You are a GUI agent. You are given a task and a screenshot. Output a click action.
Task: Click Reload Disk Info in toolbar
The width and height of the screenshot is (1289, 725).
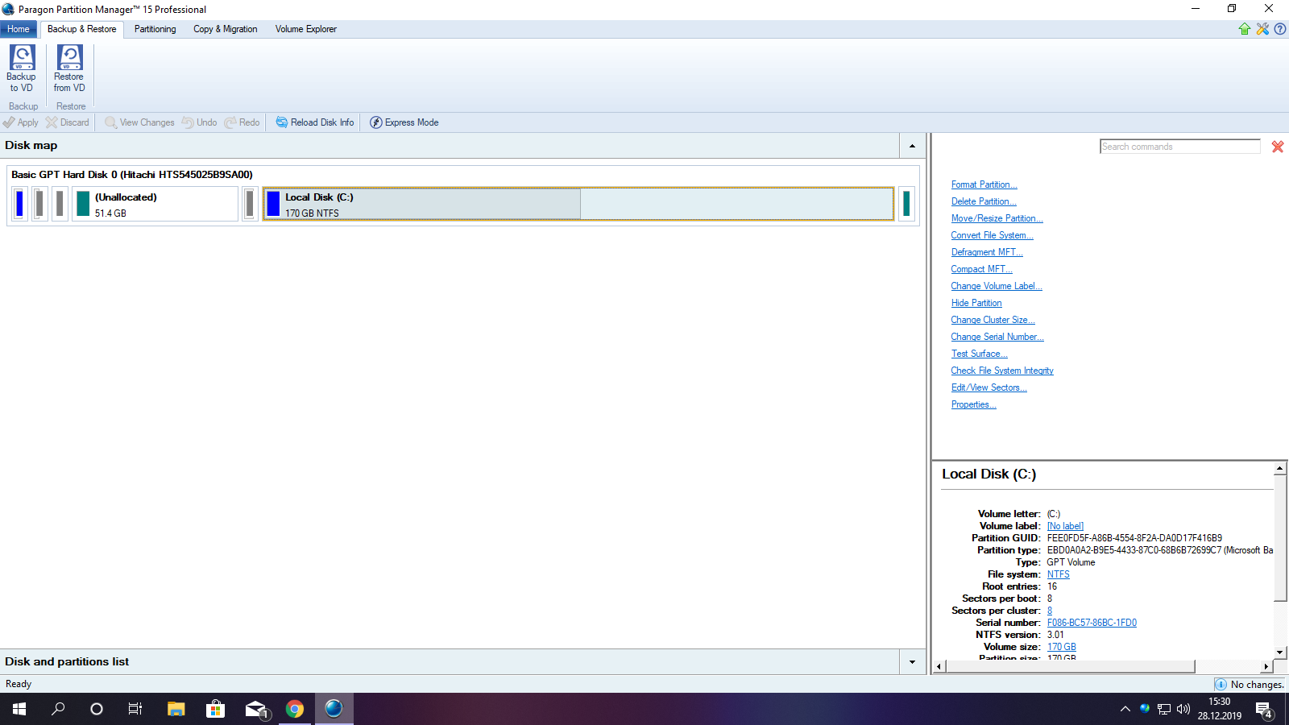[315, 122]
